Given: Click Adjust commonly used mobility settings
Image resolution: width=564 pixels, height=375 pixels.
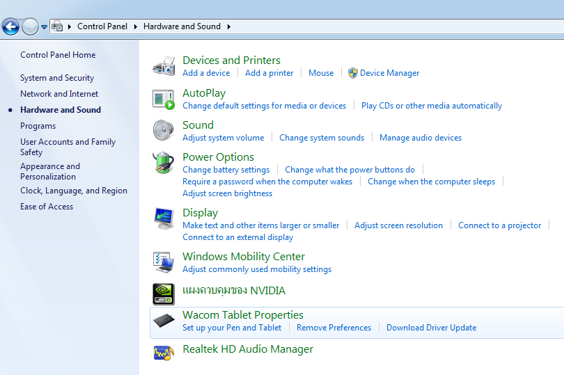Looking at the screenshot, I should click(257, 269).
